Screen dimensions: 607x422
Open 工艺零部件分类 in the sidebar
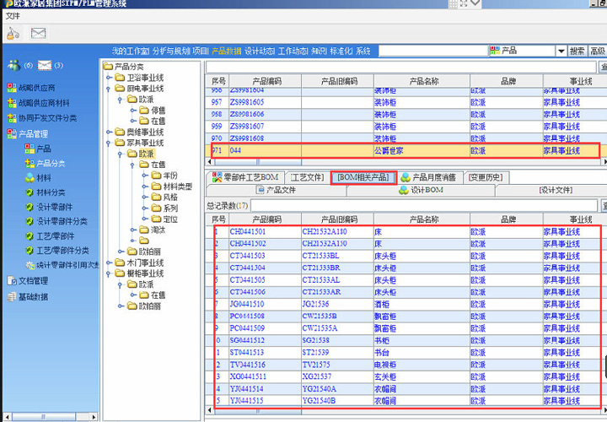click(x=62, y=251)
